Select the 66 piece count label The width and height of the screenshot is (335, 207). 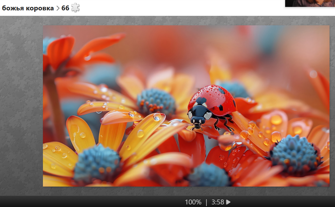tap(65, 8)
